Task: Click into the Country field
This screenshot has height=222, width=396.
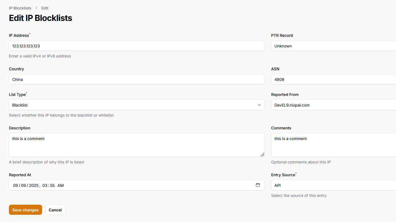Action: pos(136,79)
